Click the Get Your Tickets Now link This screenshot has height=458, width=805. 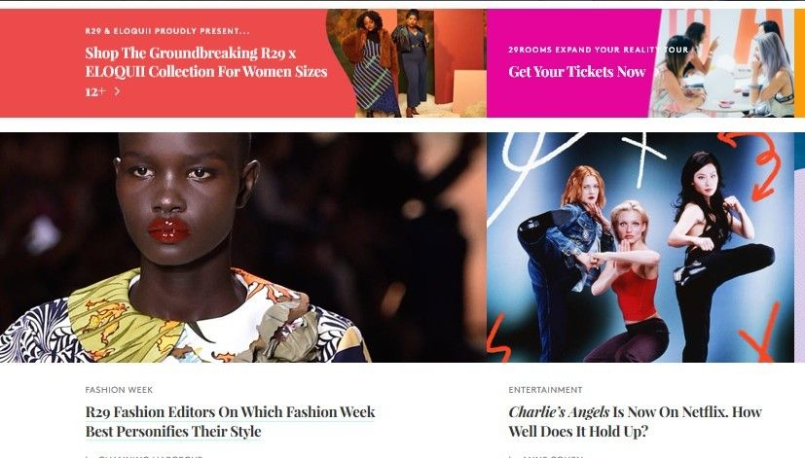click(x=576, y=72)
